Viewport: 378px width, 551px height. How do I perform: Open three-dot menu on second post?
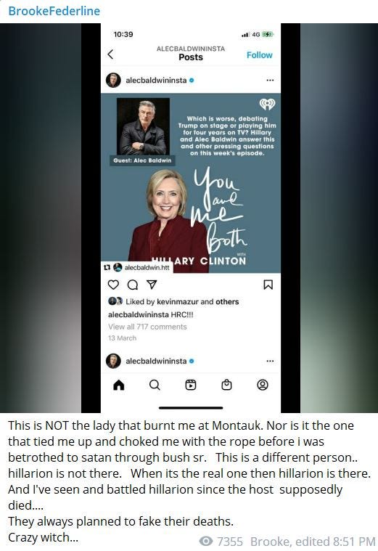pos(270,361)
